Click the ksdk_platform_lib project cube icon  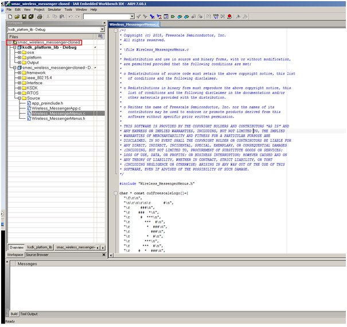(18, 47)
